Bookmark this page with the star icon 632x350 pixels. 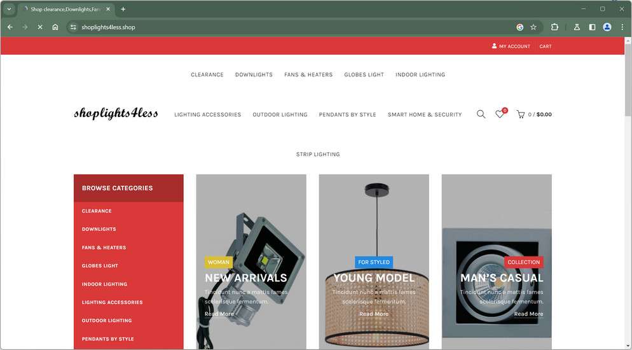click(533, 27)
